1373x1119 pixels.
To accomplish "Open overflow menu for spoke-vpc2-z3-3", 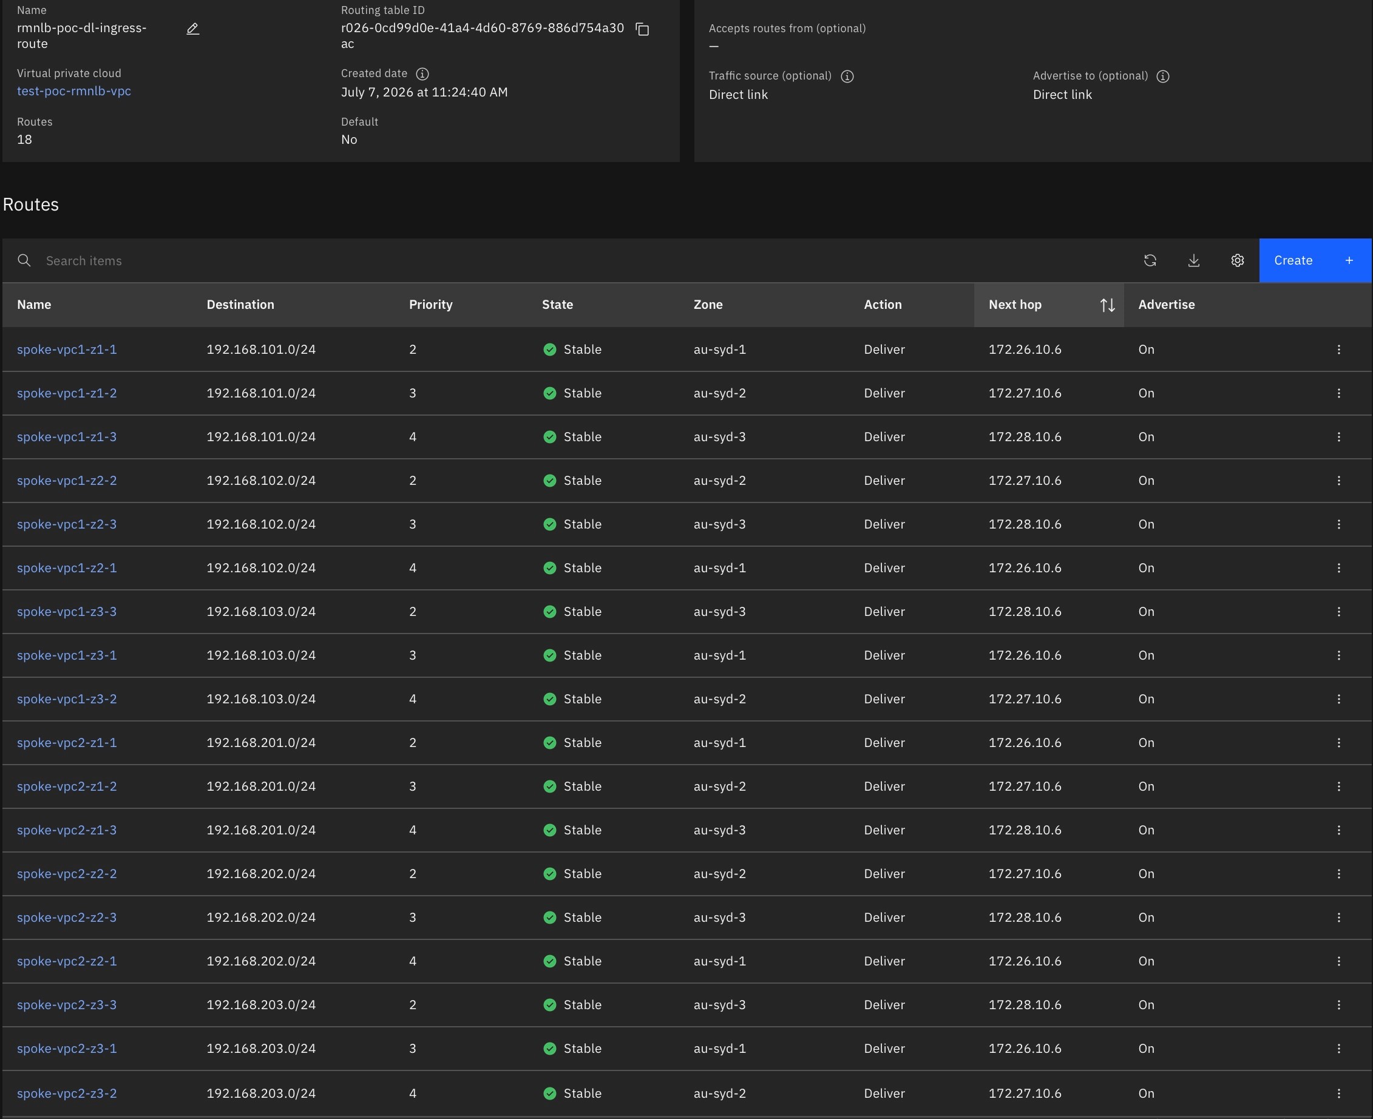I will (1339, 1005).
